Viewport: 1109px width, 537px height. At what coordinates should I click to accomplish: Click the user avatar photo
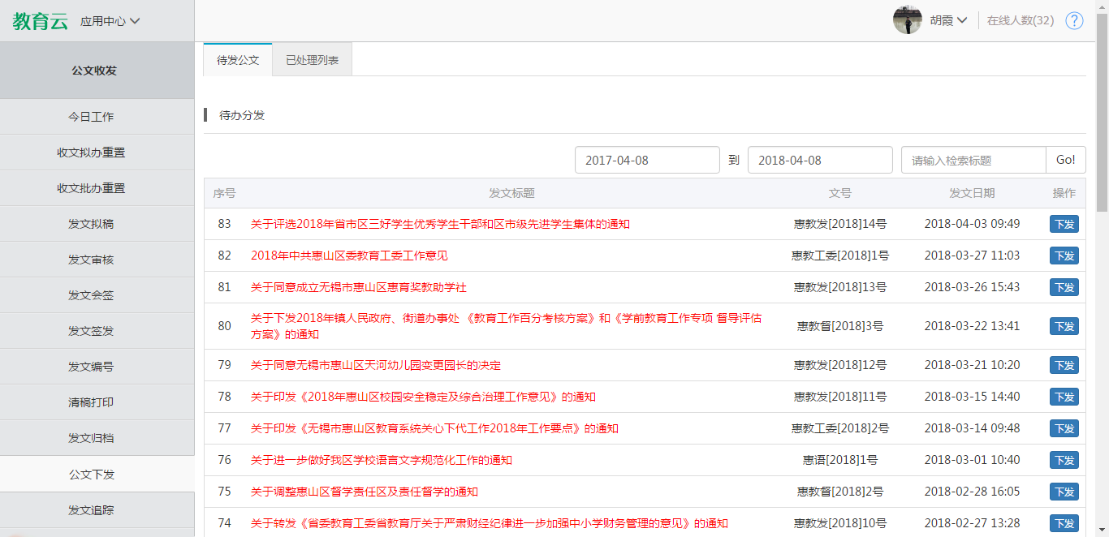pyautogui.click(x=907, y=20)
